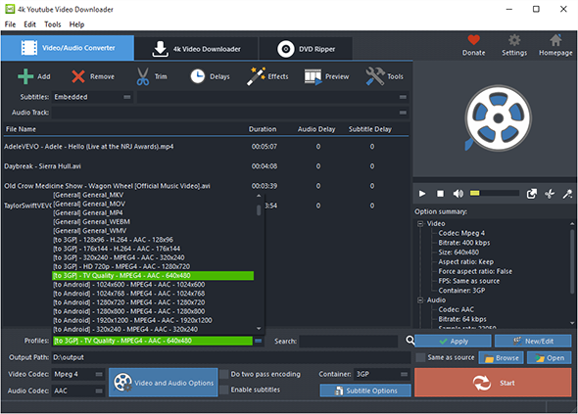
Task: Click the search magnifier icon
Action: tap(409, 340)
